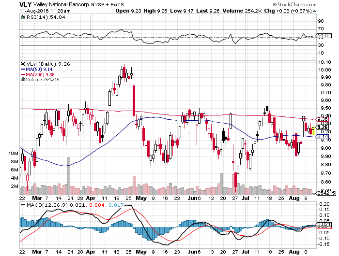Click the MACD(12,26,9) legend line icon
The width and height of the screenshot is (339, 256).
point(22,205)
